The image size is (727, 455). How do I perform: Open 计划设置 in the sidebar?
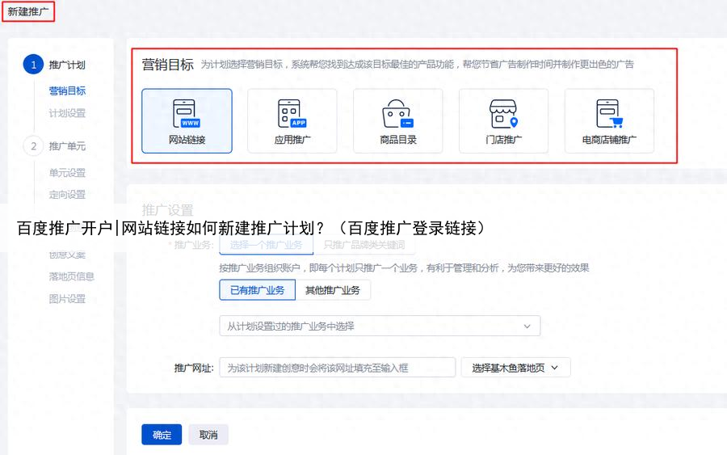(67, 113)
